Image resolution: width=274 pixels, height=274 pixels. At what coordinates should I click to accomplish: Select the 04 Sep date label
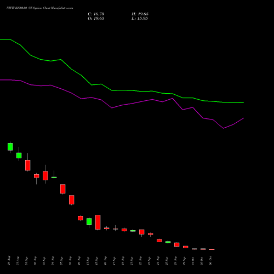click(53, 261)
